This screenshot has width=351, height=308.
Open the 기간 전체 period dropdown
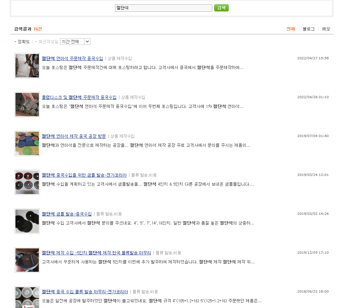coord(75,42)
